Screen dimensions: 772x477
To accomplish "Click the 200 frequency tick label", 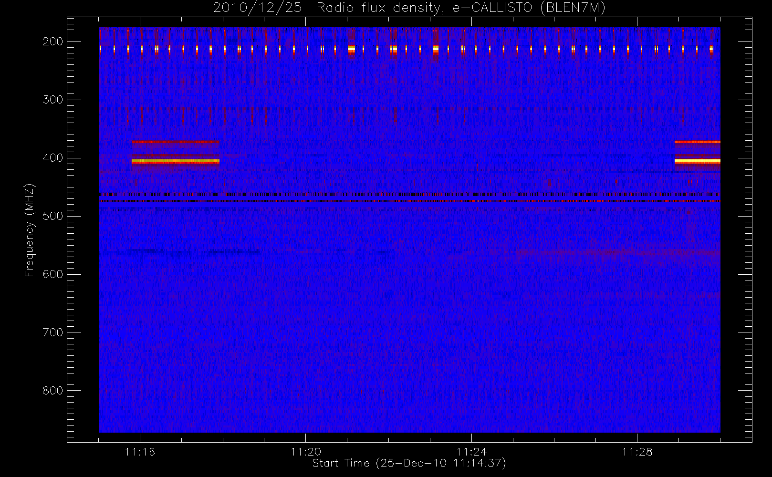I will pyautogui.click(x=52, y=41).
